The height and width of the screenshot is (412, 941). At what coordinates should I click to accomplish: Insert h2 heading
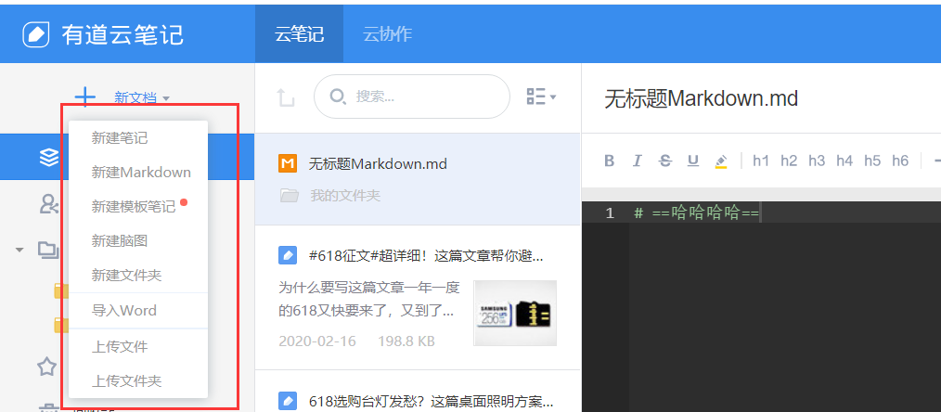pos(789,161)
